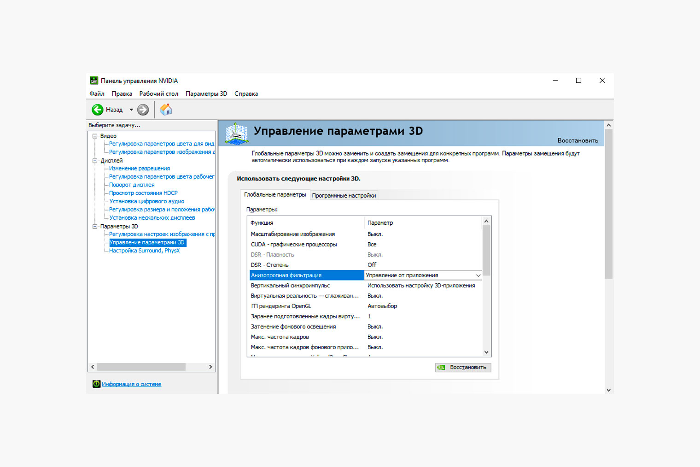This screenshot has width=700, height=467.
Task: Click the Автовыбор value cell
Action: (382, 306)
